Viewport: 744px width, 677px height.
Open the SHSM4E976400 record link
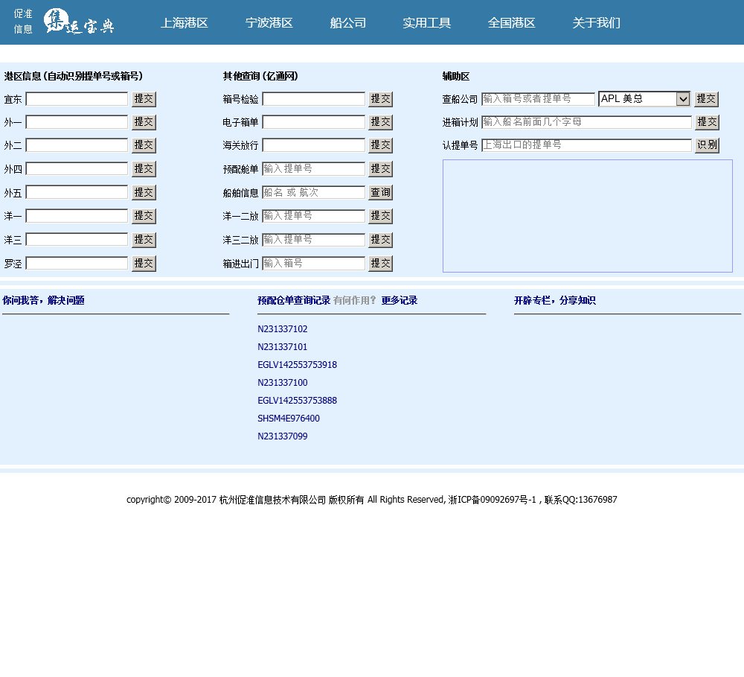point(289,419)
